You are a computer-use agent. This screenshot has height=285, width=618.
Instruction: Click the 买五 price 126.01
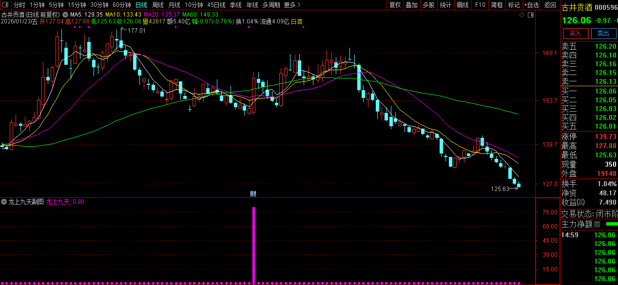[x=606, y=126]
